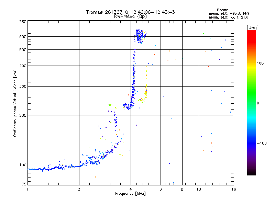
Task: Click the x-axis label 'Frequency [MHz]'
Action: [130, 194]
